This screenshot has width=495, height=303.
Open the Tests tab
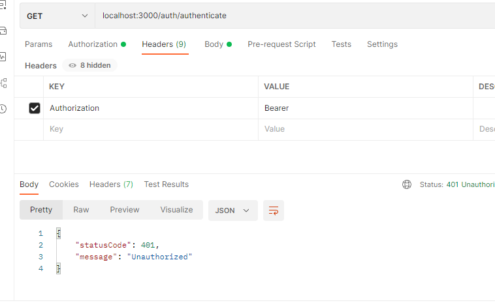tap(342, 44)
